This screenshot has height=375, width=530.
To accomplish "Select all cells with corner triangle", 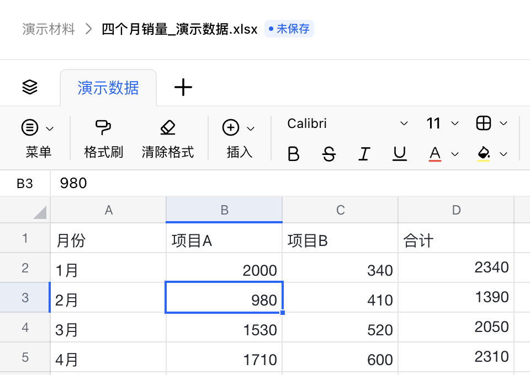I will coord(40,212).
